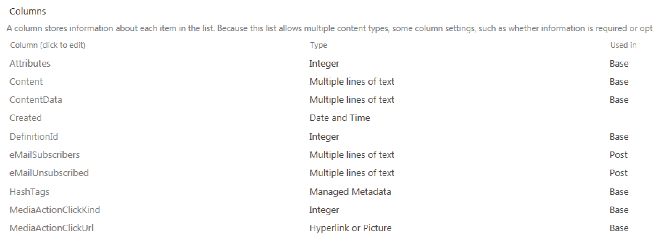653x237 pixels.
Task: Select the eMailUnsubscribed column link
Action: click(49, 173)
